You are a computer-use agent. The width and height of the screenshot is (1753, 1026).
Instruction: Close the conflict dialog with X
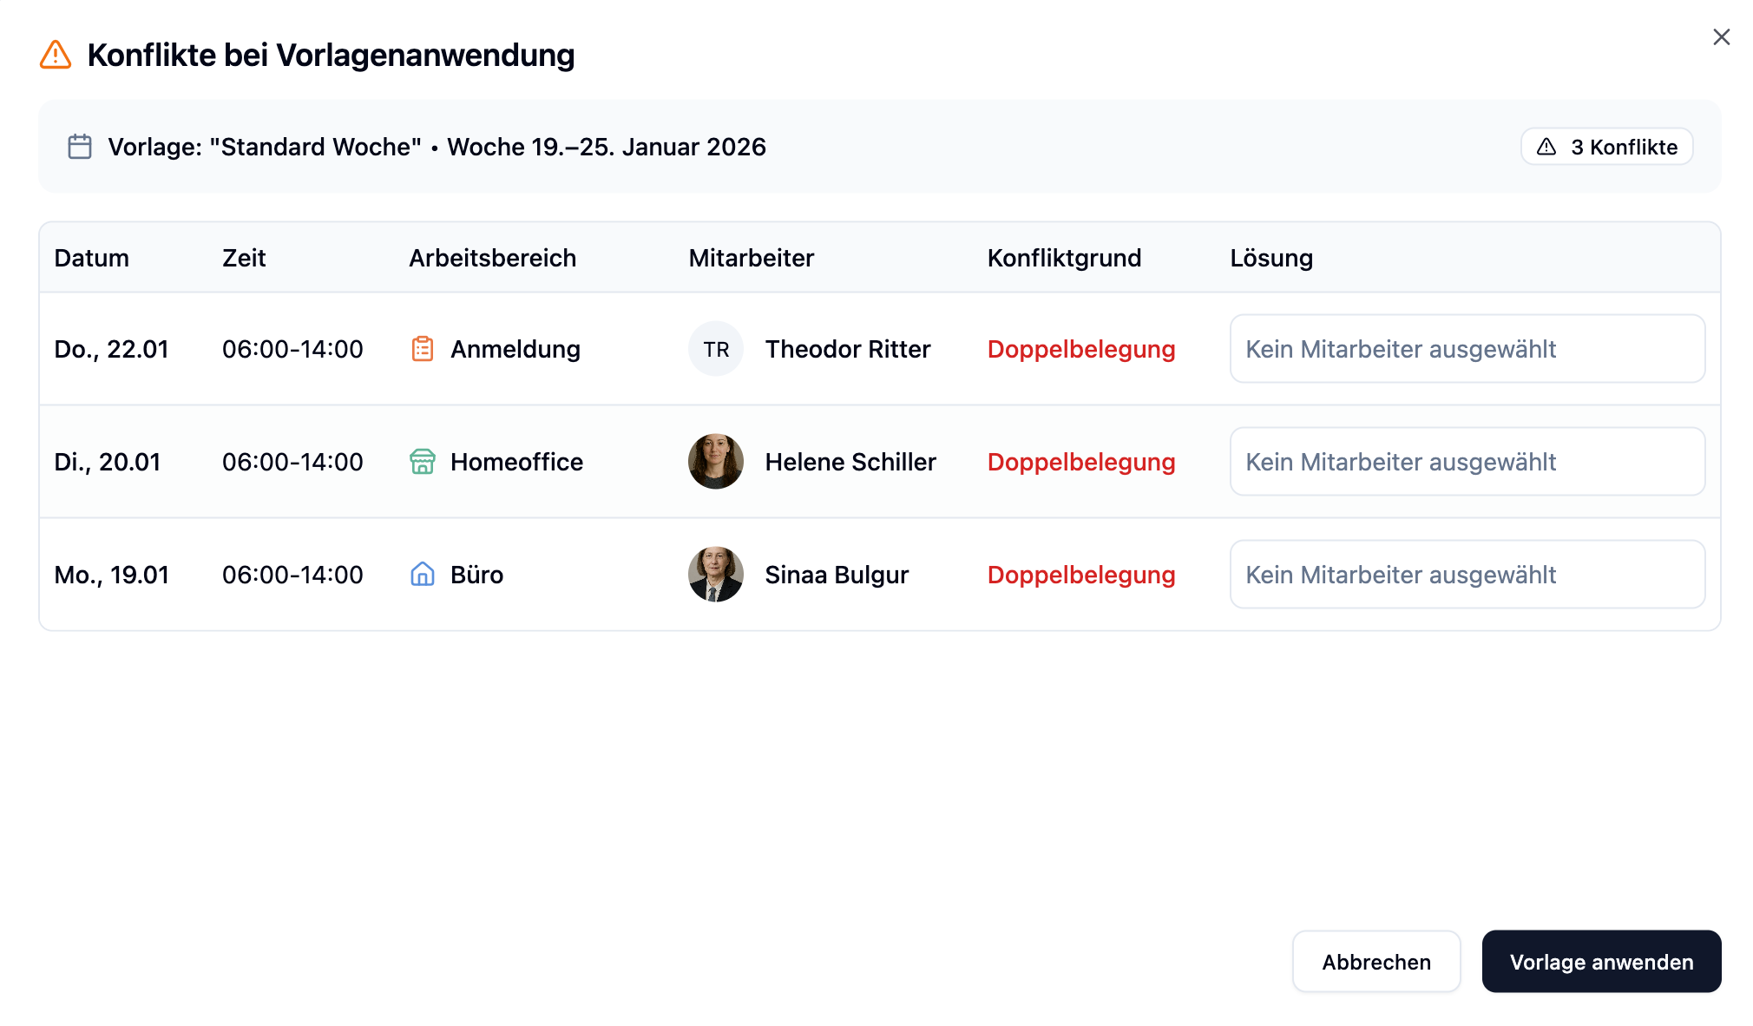coord(1722,37)
